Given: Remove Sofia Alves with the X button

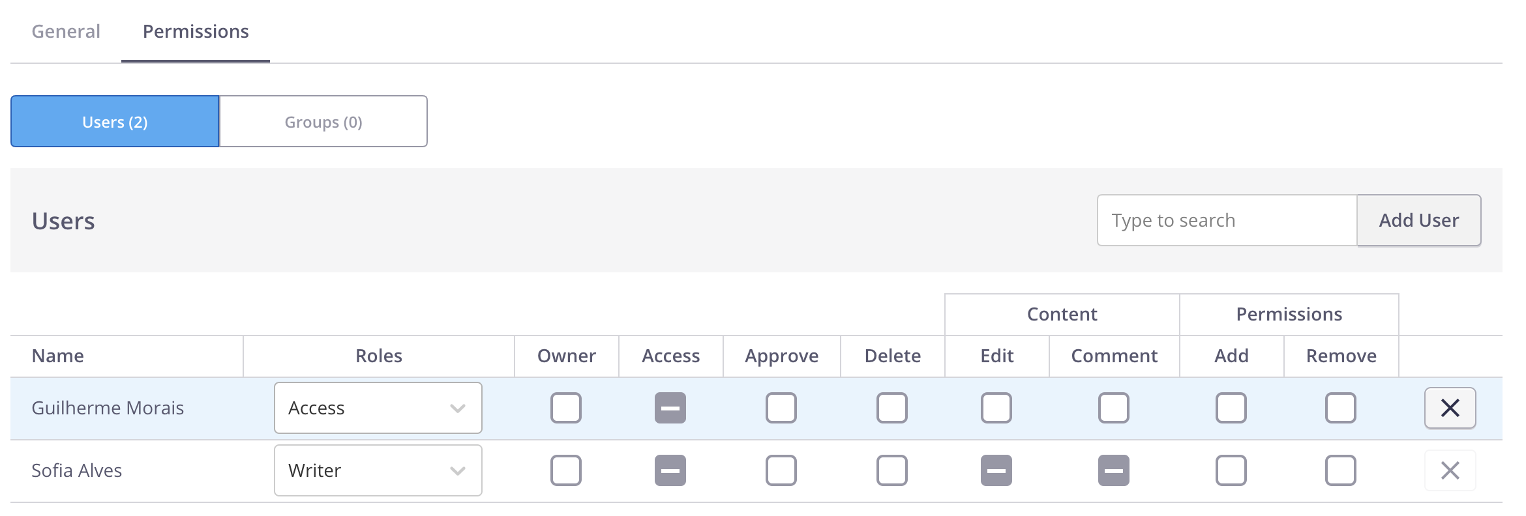Looking at the screenshot, I should [1450, 470].
